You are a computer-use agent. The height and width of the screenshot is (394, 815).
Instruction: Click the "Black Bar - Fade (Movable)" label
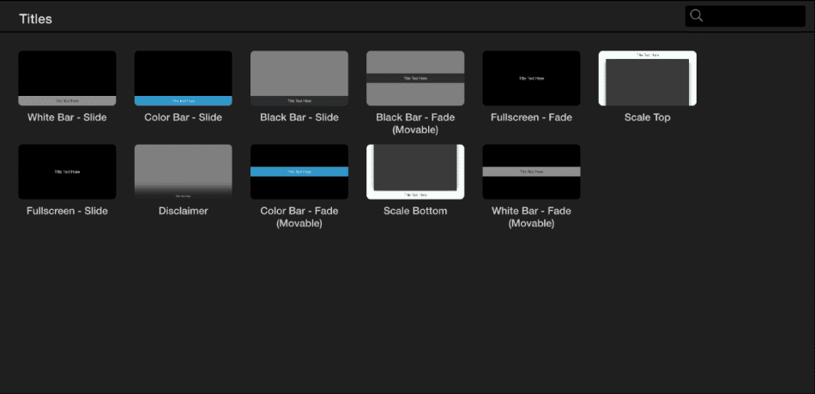point(415,123)
